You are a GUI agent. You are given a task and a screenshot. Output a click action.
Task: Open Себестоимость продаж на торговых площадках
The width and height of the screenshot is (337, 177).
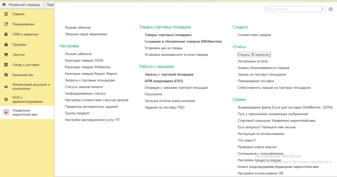point(274,88)
